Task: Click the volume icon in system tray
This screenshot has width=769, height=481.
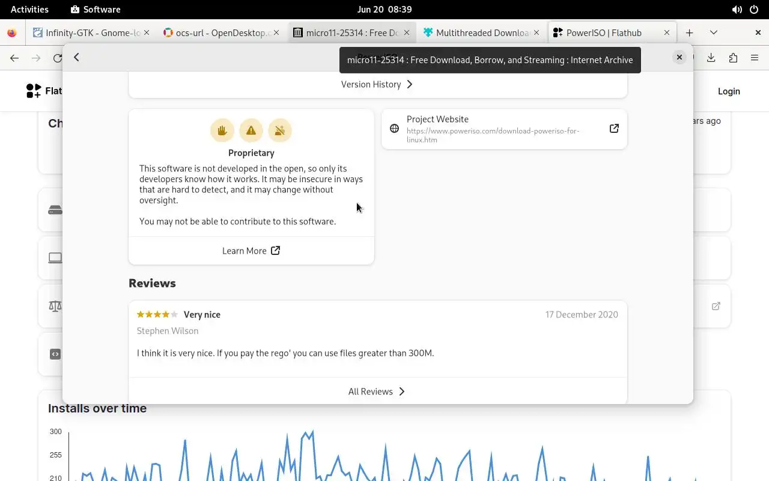Action: [x=737, y=10]
